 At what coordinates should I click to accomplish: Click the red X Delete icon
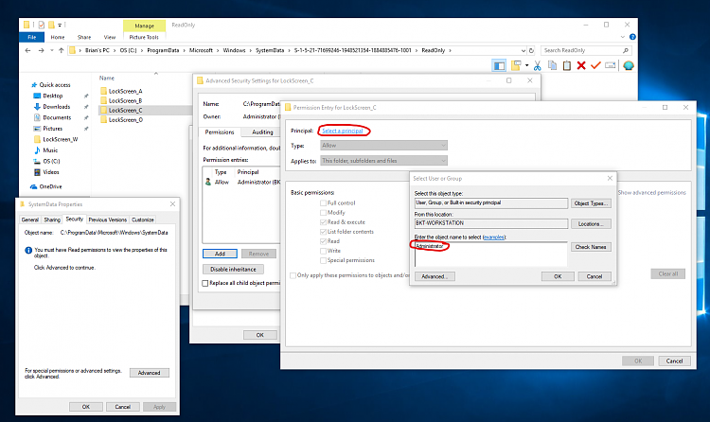click(x=580, y=65)
